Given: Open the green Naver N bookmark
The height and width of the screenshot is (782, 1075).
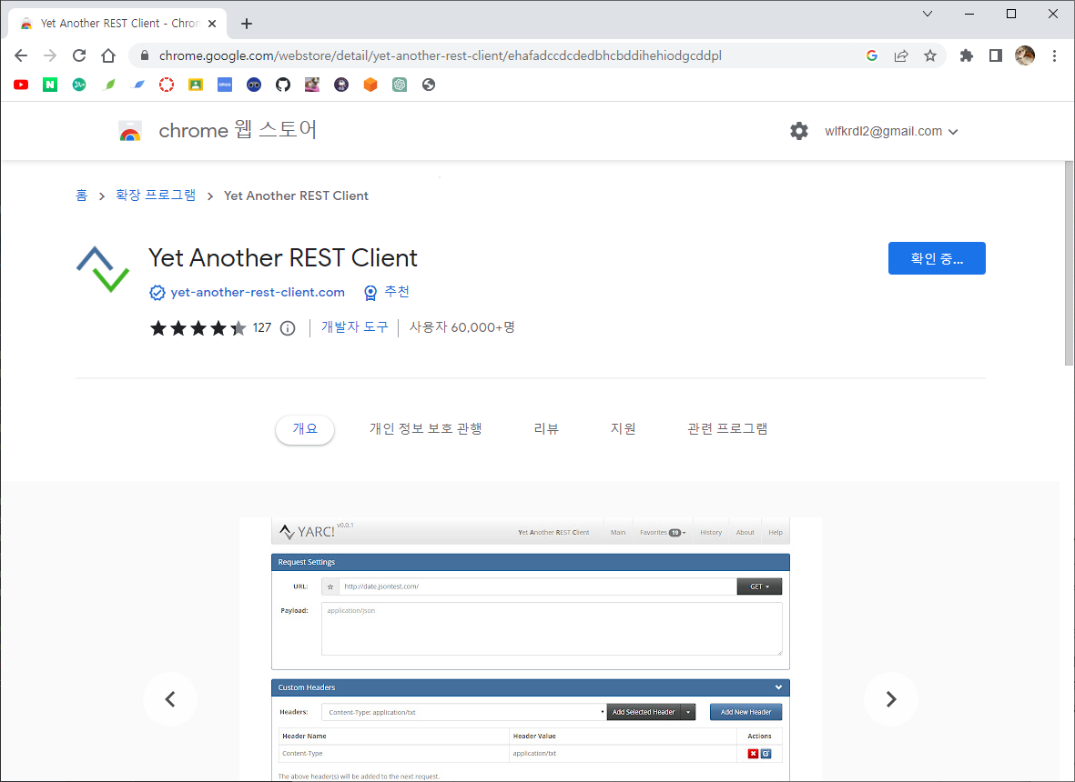Looking at the screenshot, I should pyautogui.click(x=50, y=85).
